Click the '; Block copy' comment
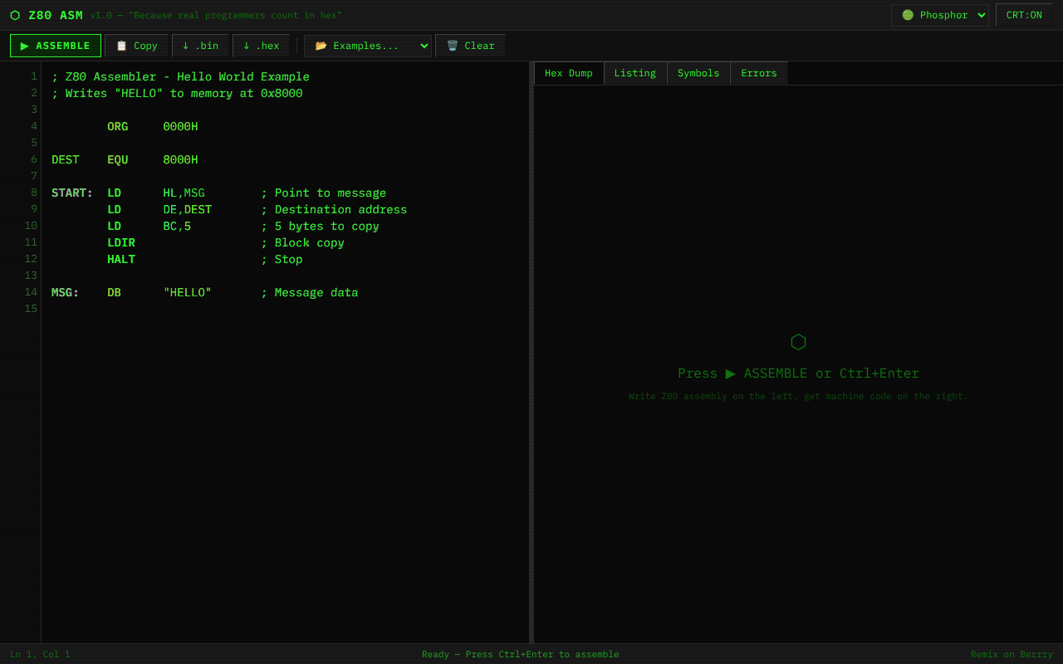The width and height of the screenshot is (1063, 664). (302, 242)
